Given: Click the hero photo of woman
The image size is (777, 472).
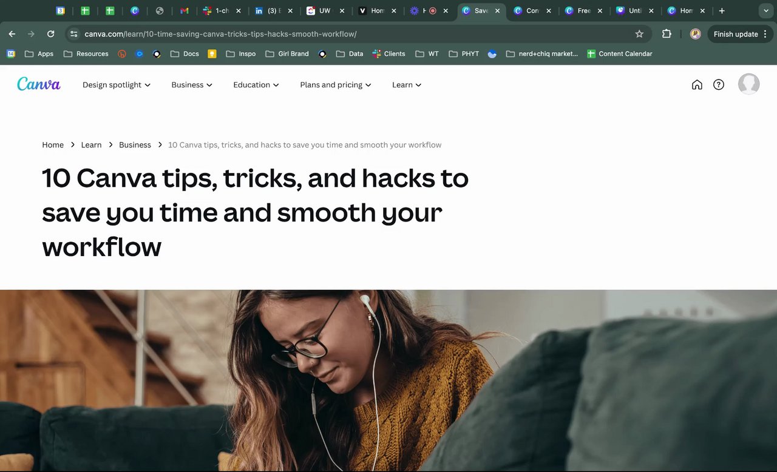Looking at the screenshot, I should (388, 380).
